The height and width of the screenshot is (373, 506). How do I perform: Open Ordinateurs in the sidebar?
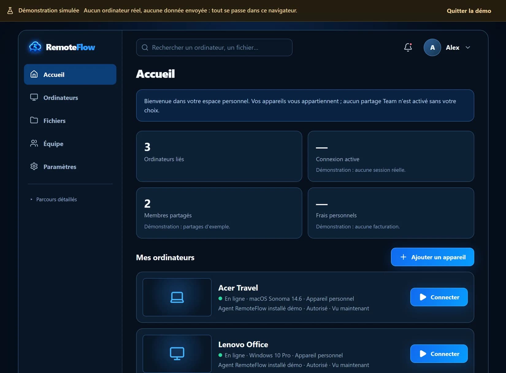pos(70,97)
